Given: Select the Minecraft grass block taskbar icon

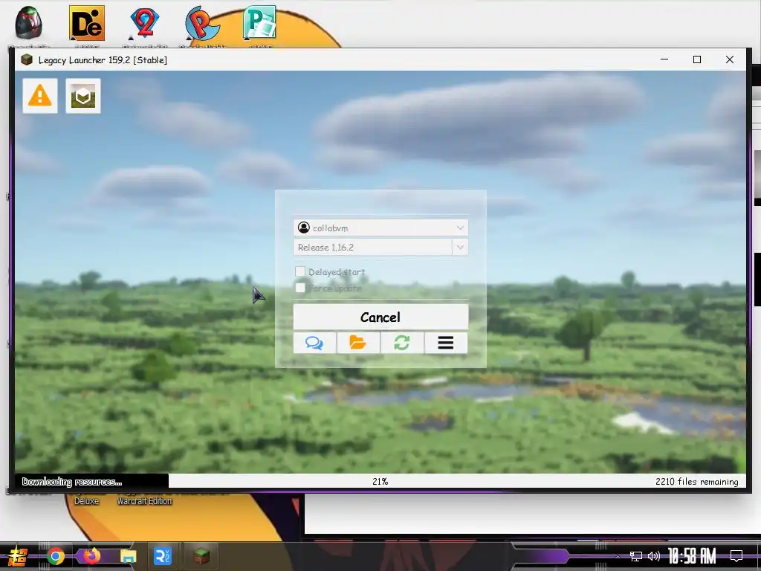Looking at the screenshot, I should coord(201,556).
